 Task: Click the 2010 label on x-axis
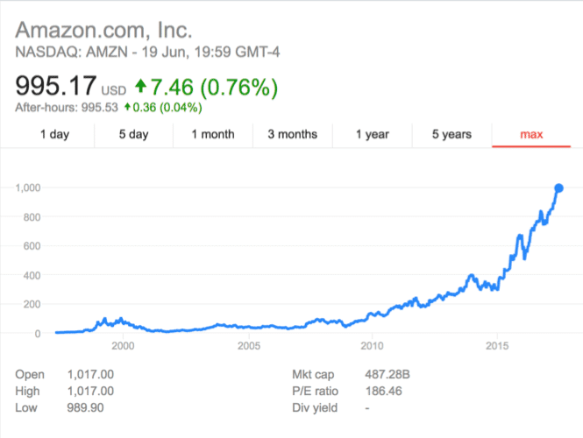373,347
